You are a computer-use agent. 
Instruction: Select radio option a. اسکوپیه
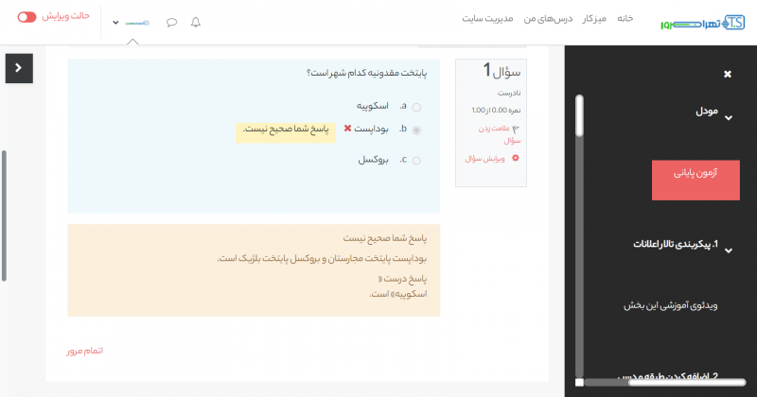416,108
